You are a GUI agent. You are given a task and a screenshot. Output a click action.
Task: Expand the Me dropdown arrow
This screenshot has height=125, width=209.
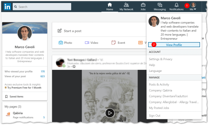pos(195,9)
